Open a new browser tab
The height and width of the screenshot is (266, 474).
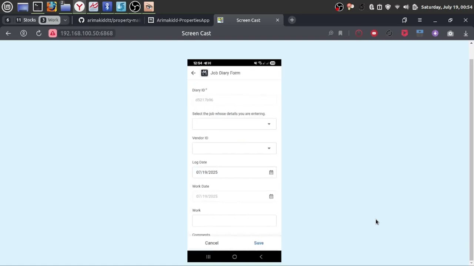tap(292, 20)
